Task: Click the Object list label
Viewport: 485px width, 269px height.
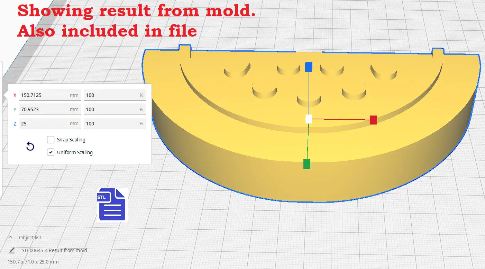Action: [x=30, y=238]
